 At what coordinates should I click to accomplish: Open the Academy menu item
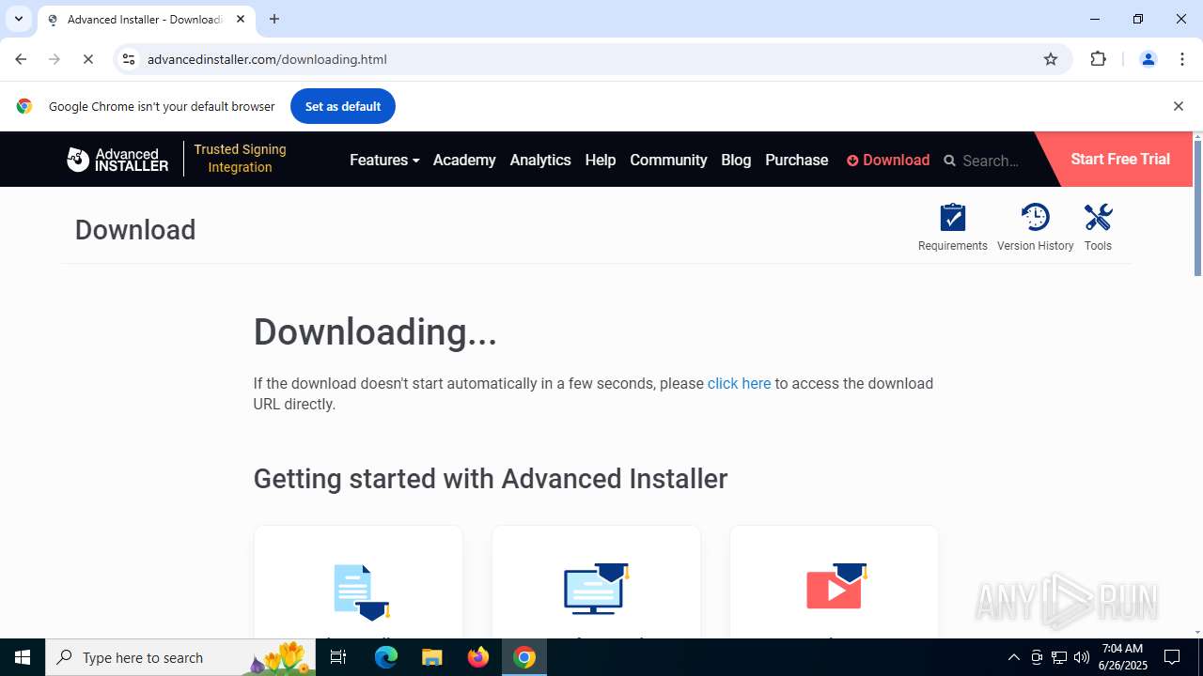(464, 160)
